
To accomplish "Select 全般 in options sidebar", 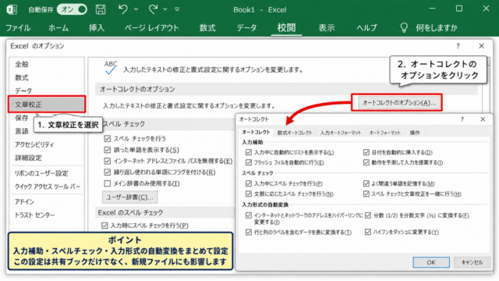I will (22, 64).
